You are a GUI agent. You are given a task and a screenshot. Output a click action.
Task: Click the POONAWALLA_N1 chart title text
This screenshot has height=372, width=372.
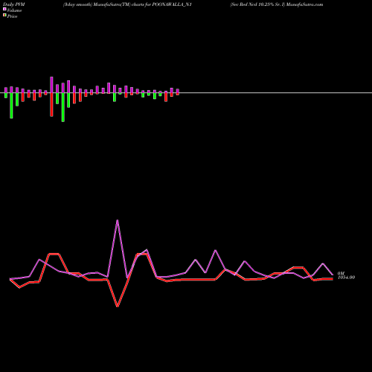[172, 4]
